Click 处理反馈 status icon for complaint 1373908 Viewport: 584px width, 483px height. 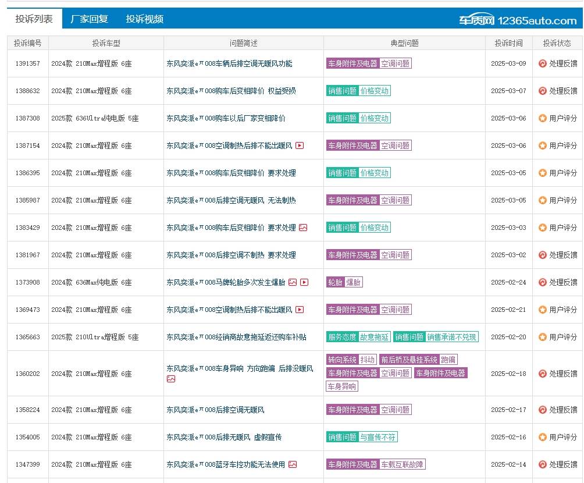(x=543, y=282)
